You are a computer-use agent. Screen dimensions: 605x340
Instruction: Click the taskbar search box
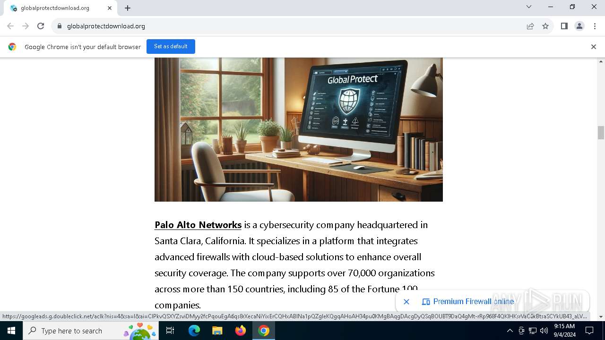pos(91,331)
